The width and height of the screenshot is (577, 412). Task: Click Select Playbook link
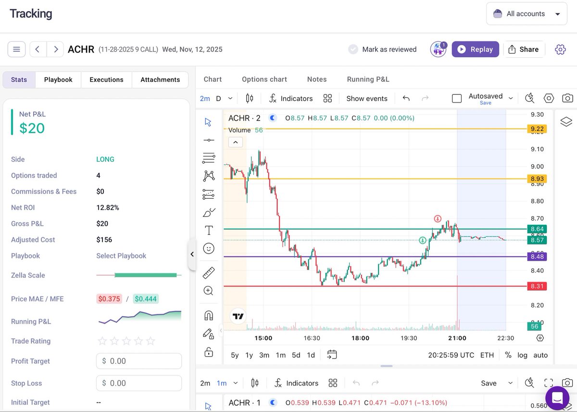121,256
